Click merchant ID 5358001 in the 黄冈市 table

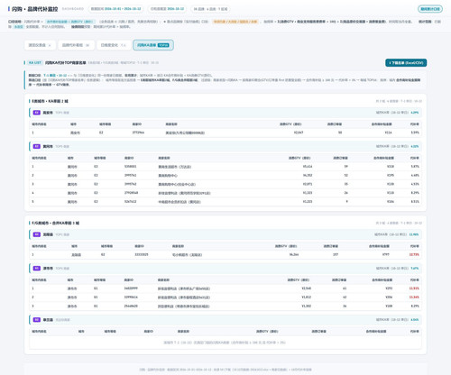click(131, 167)
